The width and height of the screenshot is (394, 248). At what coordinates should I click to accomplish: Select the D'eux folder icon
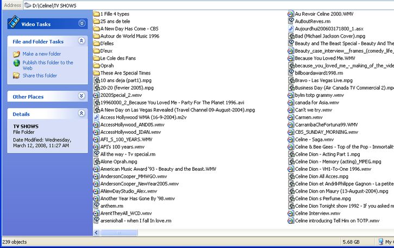[97, 51]
